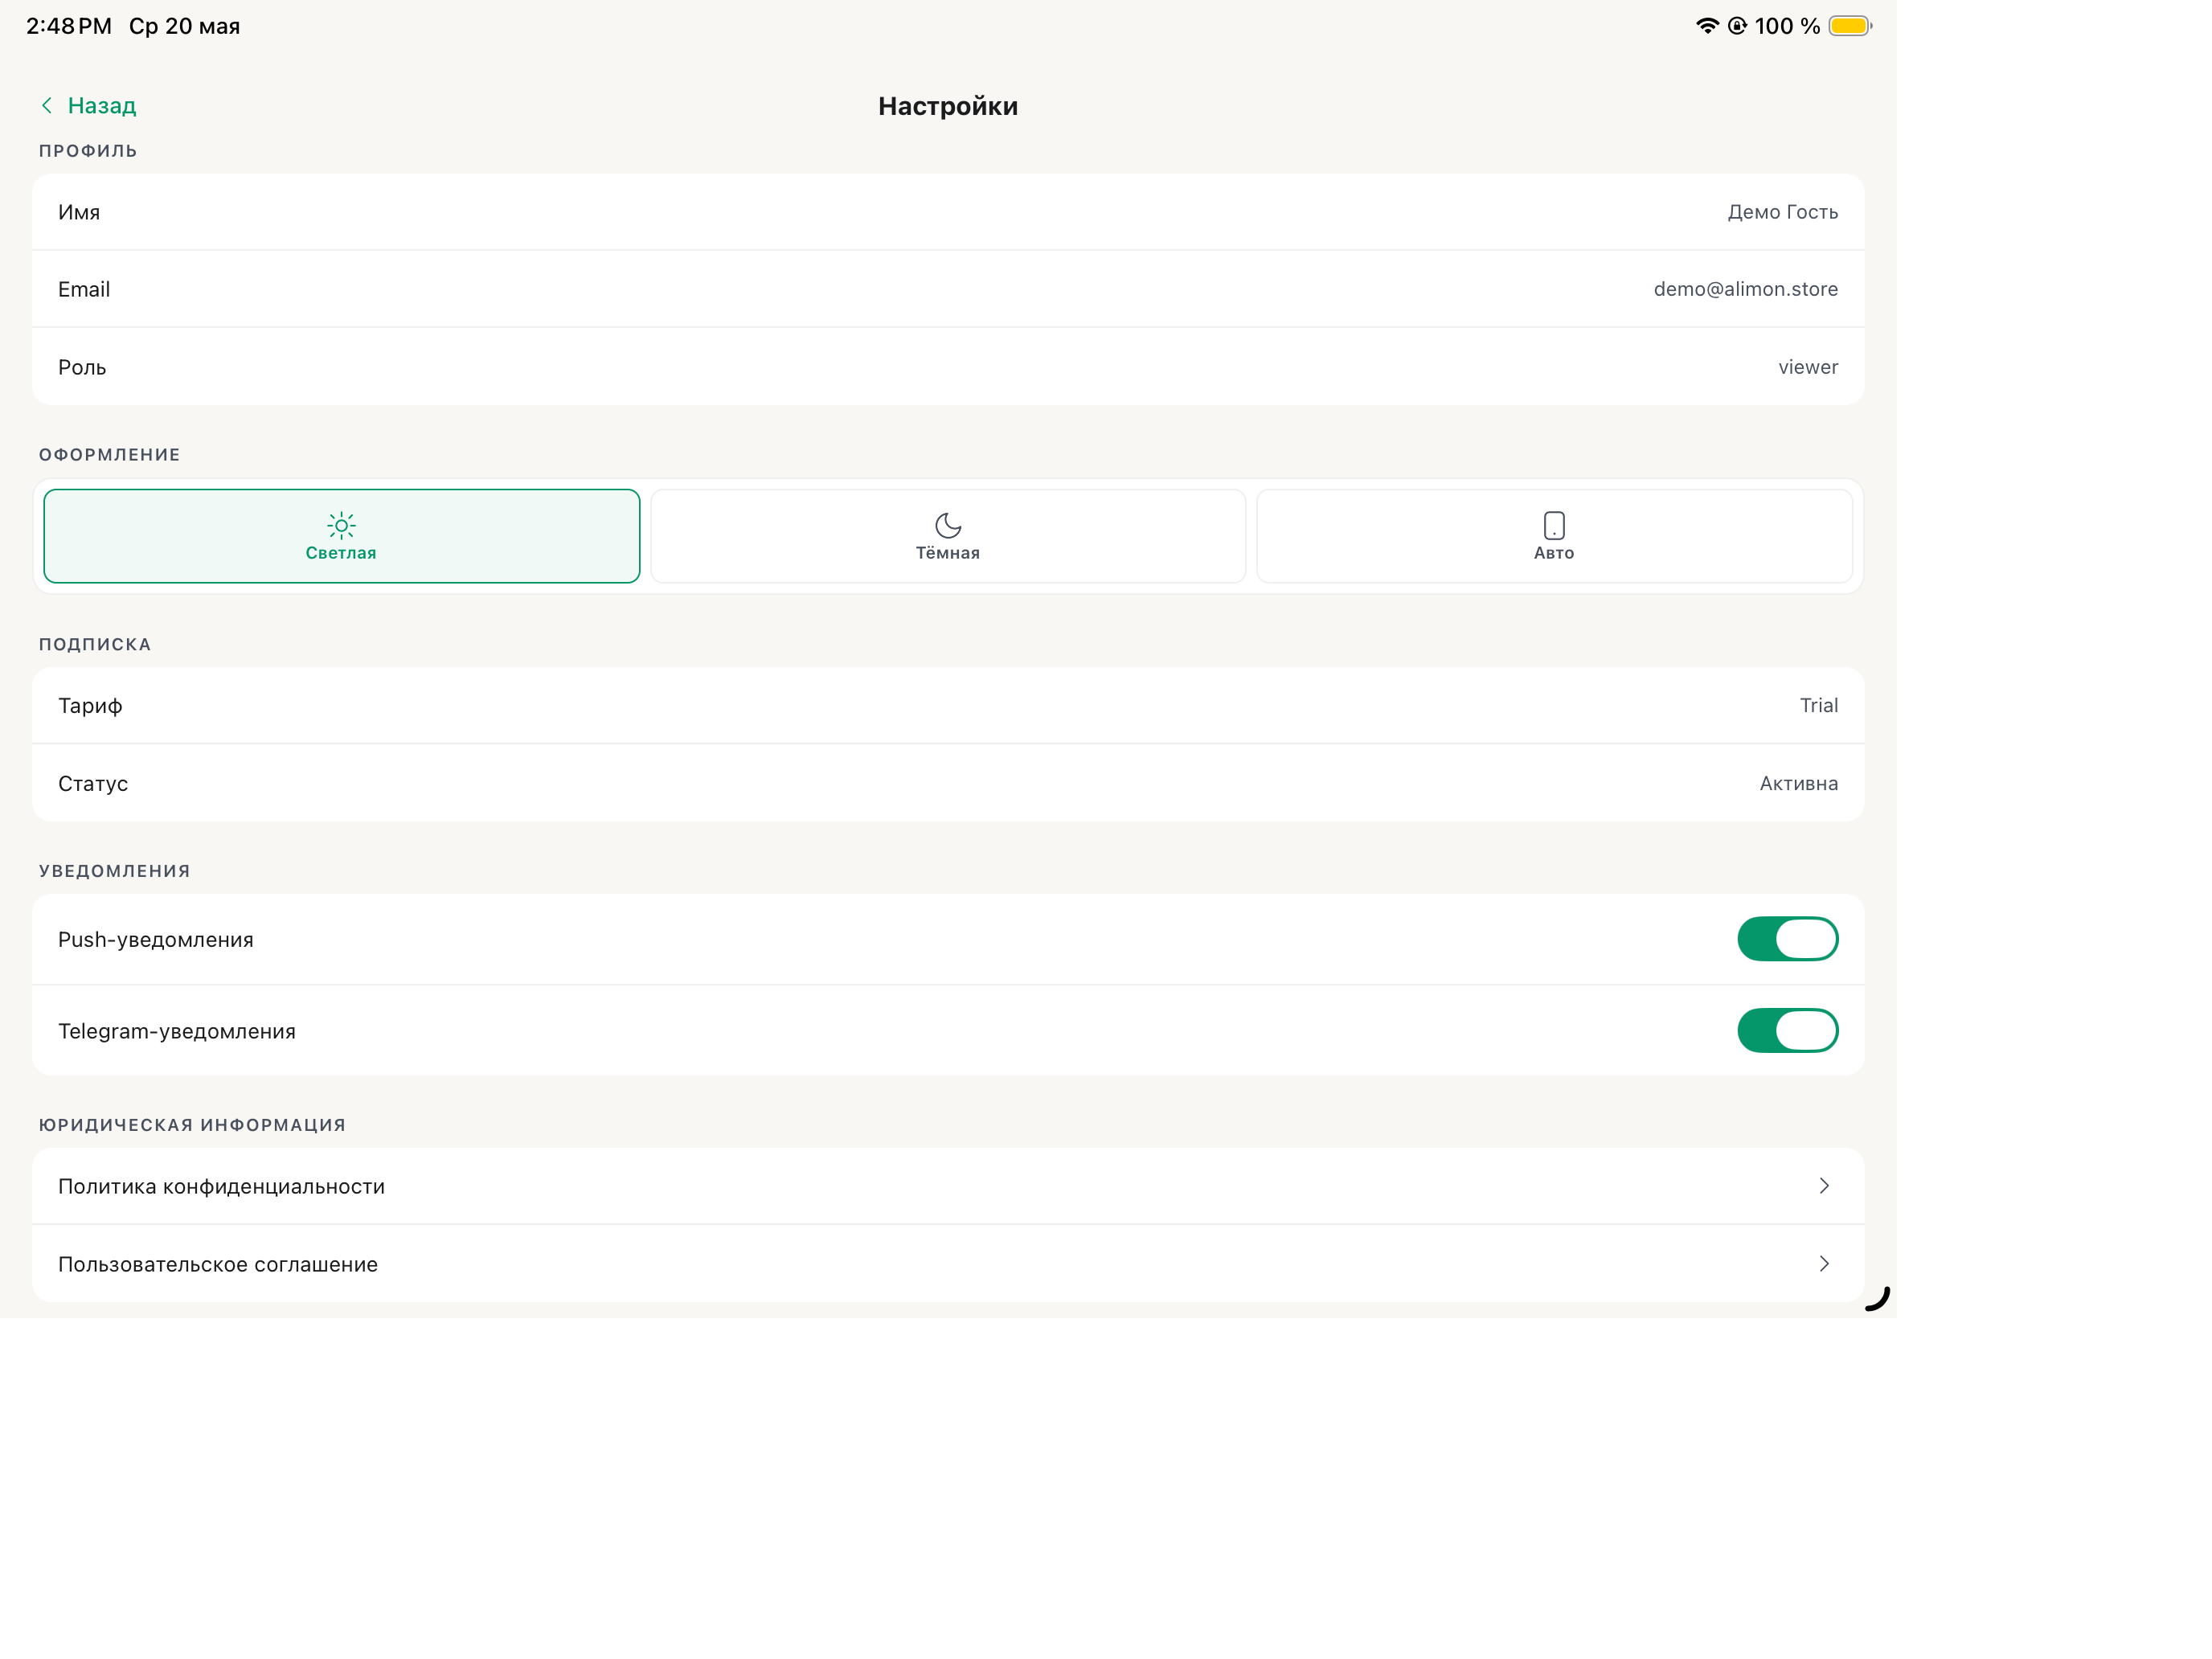Tap the Статус row label
Screen dimensions: 2212x1659
93,784
